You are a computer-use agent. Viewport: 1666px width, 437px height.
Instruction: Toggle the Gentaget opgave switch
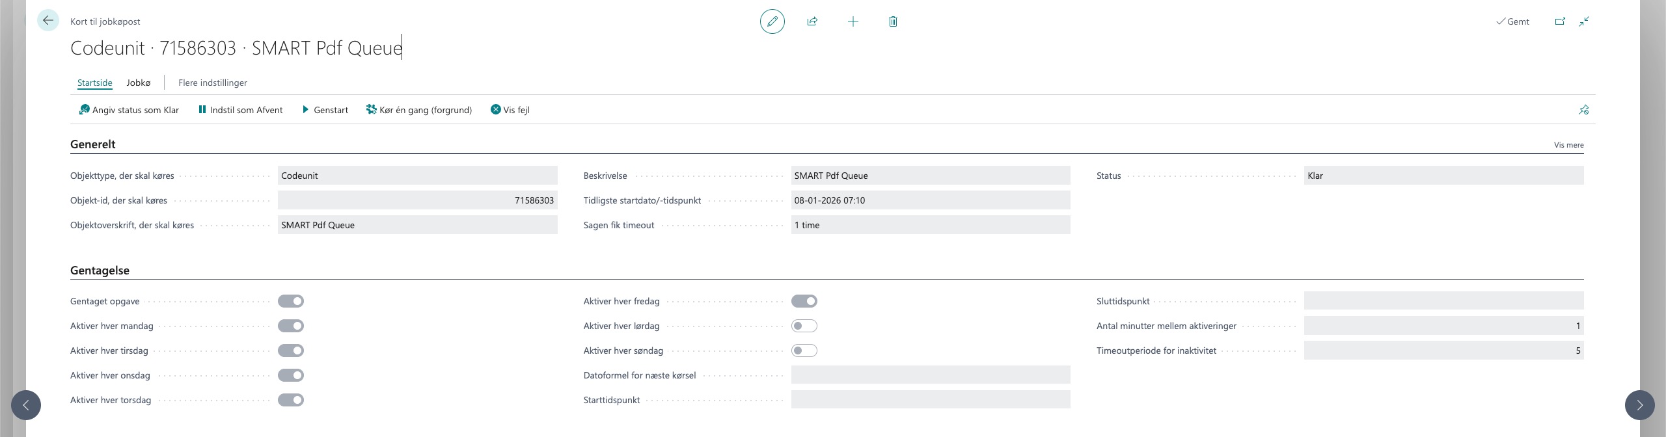[x=291, y=301]
